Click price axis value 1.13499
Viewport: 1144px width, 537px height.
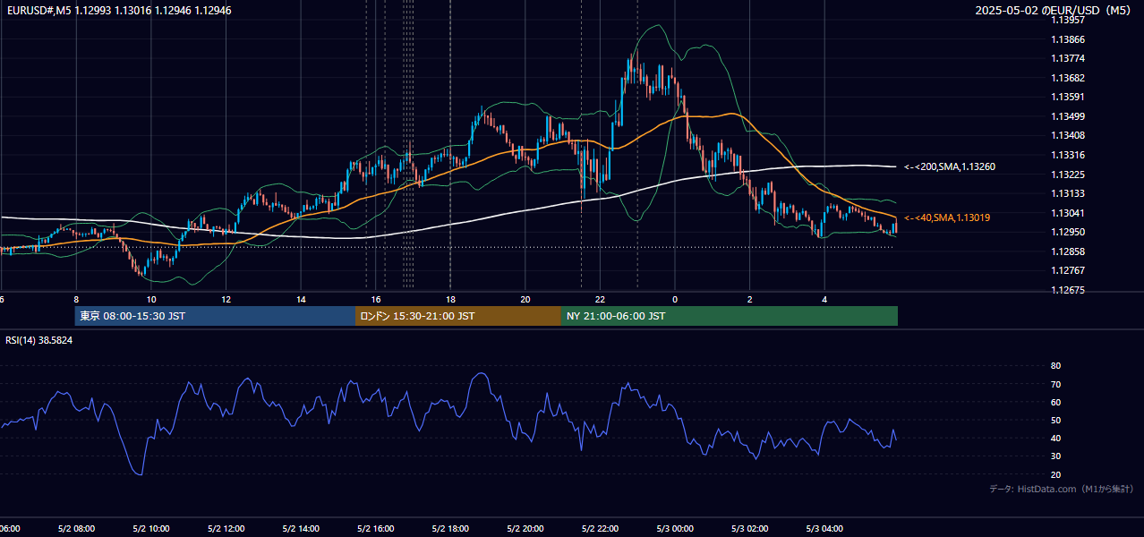(1067, 116)
